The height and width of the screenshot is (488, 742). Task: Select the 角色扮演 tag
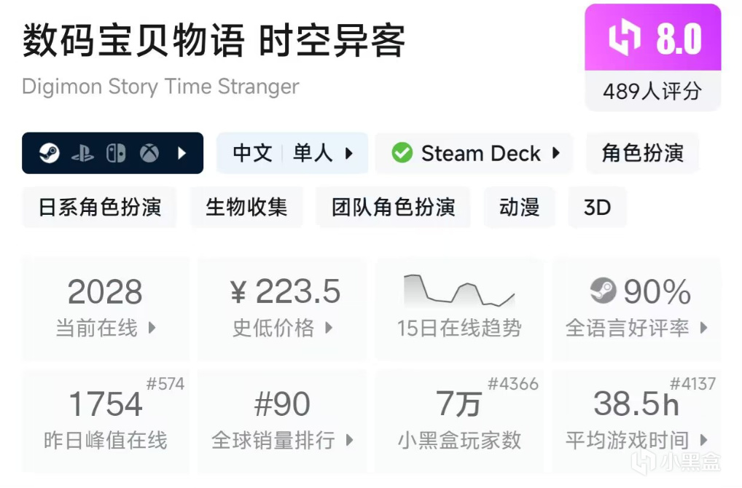click(x=642, y=154)
